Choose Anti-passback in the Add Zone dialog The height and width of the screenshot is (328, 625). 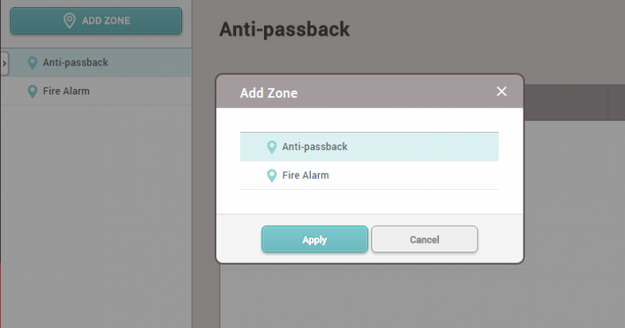(x=314, y=147)
